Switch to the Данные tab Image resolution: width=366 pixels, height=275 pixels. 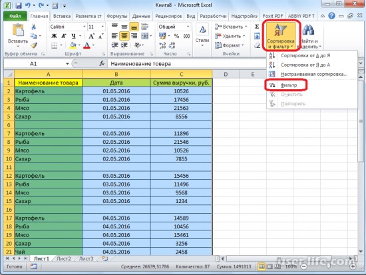click(x=141, y=16)
